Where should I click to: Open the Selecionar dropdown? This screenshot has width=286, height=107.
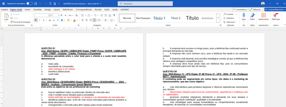[230, 22]
